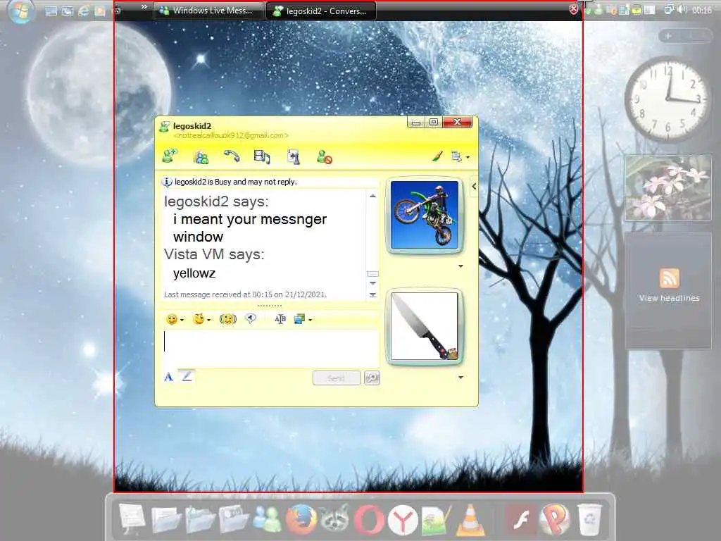
Task: Click the video and music sharing icon
Action: (x=262, y=157)
